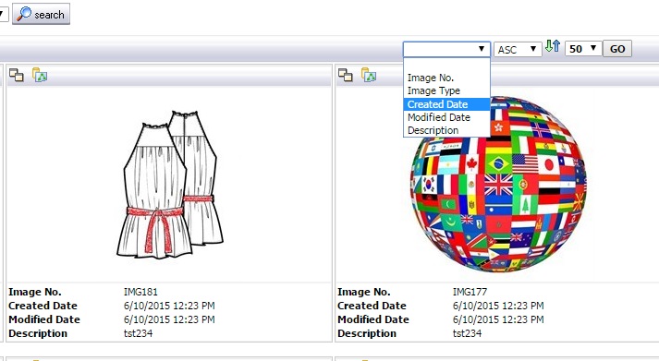
Task: Click the GO button
Action: click(617, 49)
